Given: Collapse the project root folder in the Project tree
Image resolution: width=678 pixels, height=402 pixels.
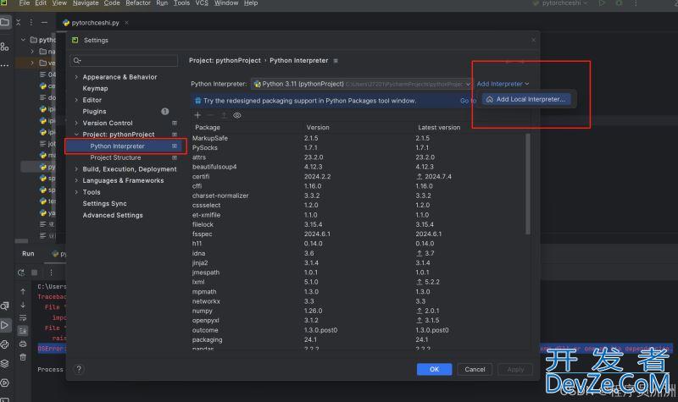Looking at the screenshot, I should (x=24, y=40).
